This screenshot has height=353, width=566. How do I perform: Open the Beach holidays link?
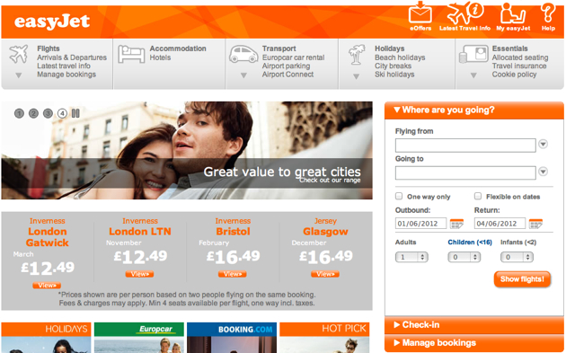click(x=400, y=57)
